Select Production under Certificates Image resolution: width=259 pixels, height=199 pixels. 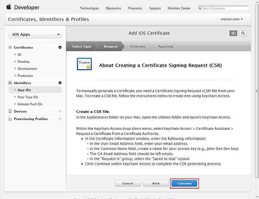tap(25, 76)
